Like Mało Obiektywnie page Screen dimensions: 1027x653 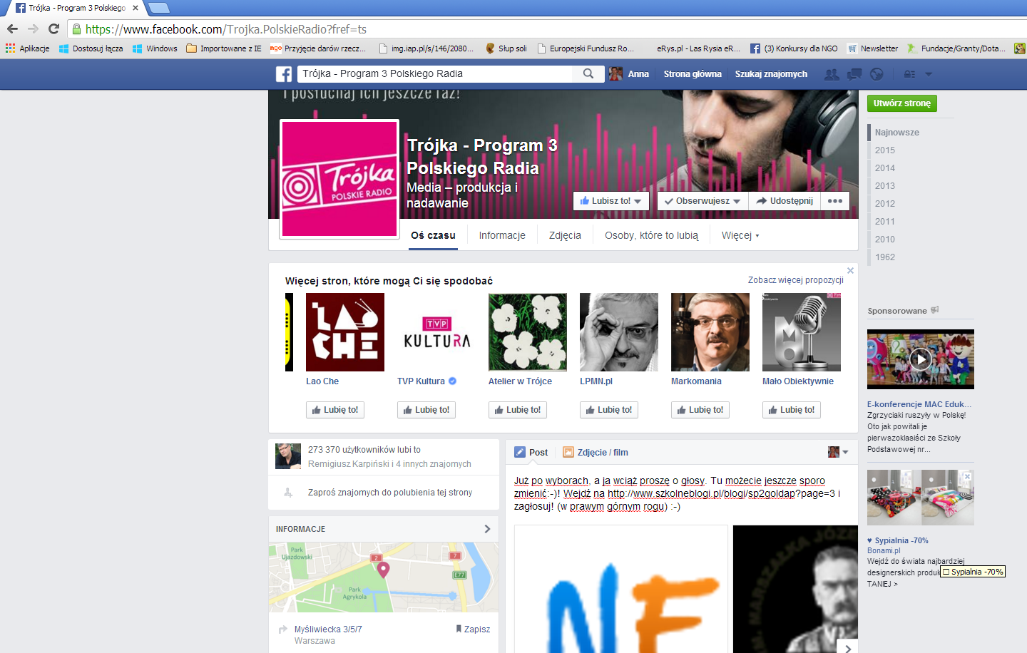[792, 410]
